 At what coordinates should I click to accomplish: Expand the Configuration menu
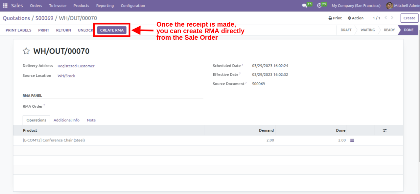click(x=133, y=6)
